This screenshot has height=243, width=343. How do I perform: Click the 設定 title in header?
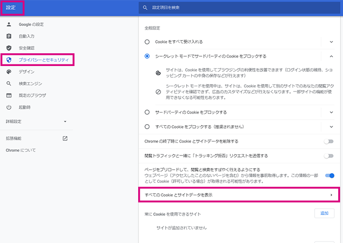pos(10,8)
